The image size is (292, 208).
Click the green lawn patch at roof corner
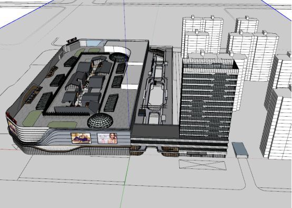click(x=32, y=118)
